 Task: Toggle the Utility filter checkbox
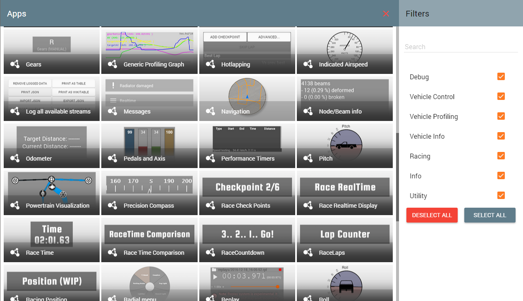click(501, 195)
